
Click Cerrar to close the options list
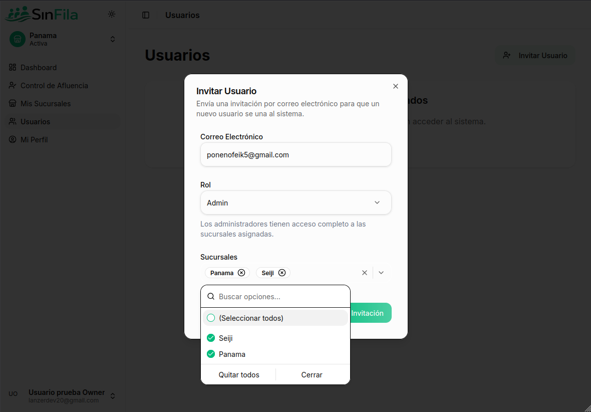(x=312, y=374)
